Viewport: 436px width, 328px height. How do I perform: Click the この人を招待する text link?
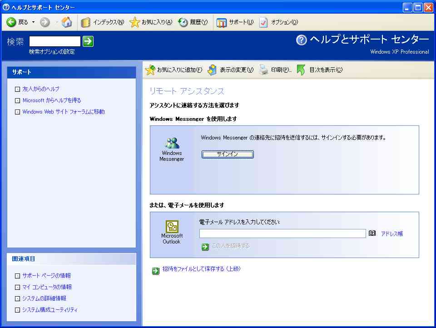click(x=231, y=246)
